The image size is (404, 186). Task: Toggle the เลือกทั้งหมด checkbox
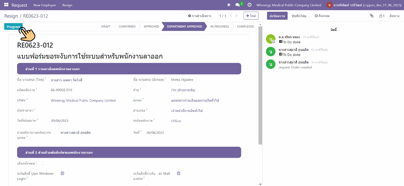(x=44, y=163)
